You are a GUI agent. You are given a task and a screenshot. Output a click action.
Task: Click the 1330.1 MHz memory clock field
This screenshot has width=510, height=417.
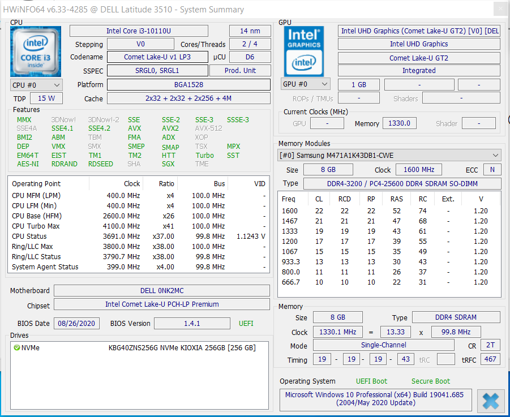click(337, 332)
